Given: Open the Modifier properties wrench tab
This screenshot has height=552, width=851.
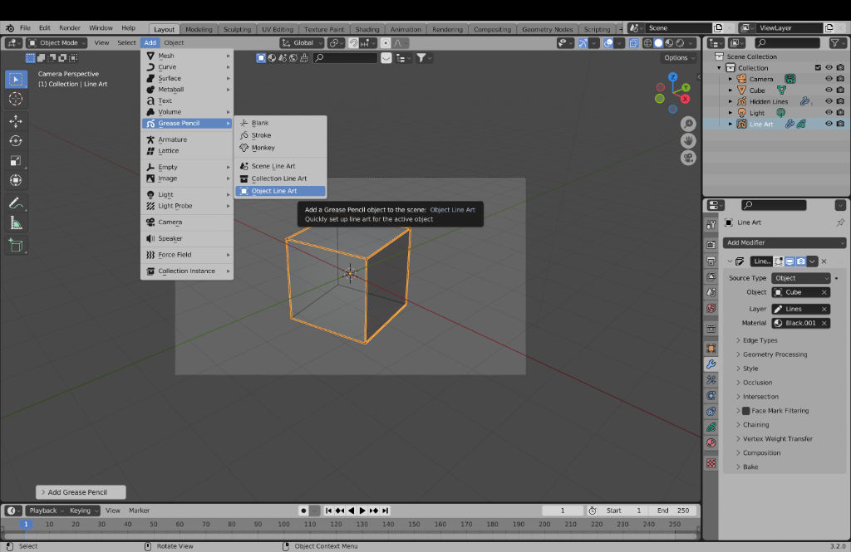Looking at the screenshot, I should pos(711,364).
